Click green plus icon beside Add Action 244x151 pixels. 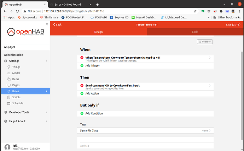coord(82,94)
